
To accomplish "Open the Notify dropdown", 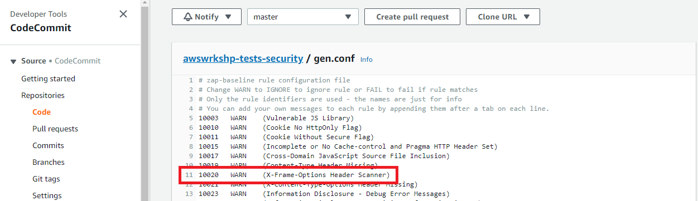I will click(x=206, y=17).
